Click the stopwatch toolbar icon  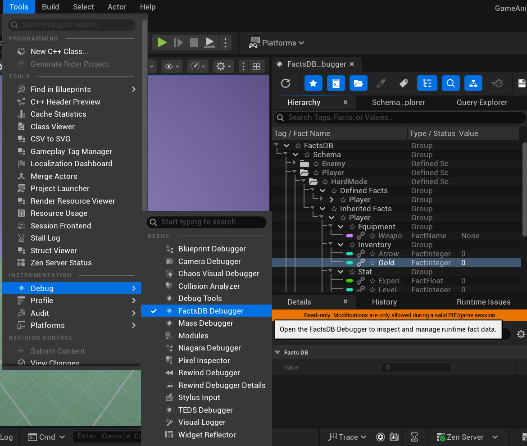pos(497,83)
